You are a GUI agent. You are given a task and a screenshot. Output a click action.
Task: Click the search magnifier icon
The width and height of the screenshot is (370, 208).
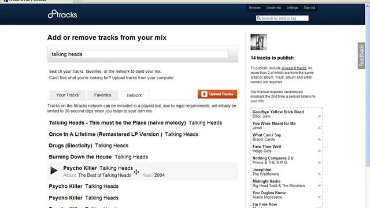(258, 18)
